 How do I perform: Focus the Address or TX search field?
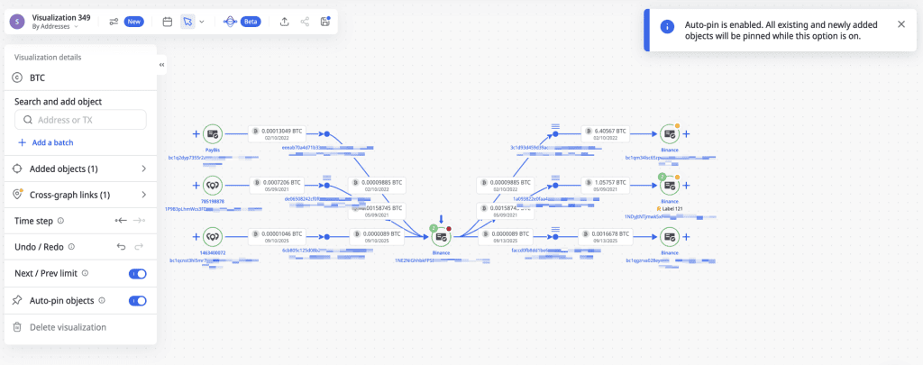point(80,120)
